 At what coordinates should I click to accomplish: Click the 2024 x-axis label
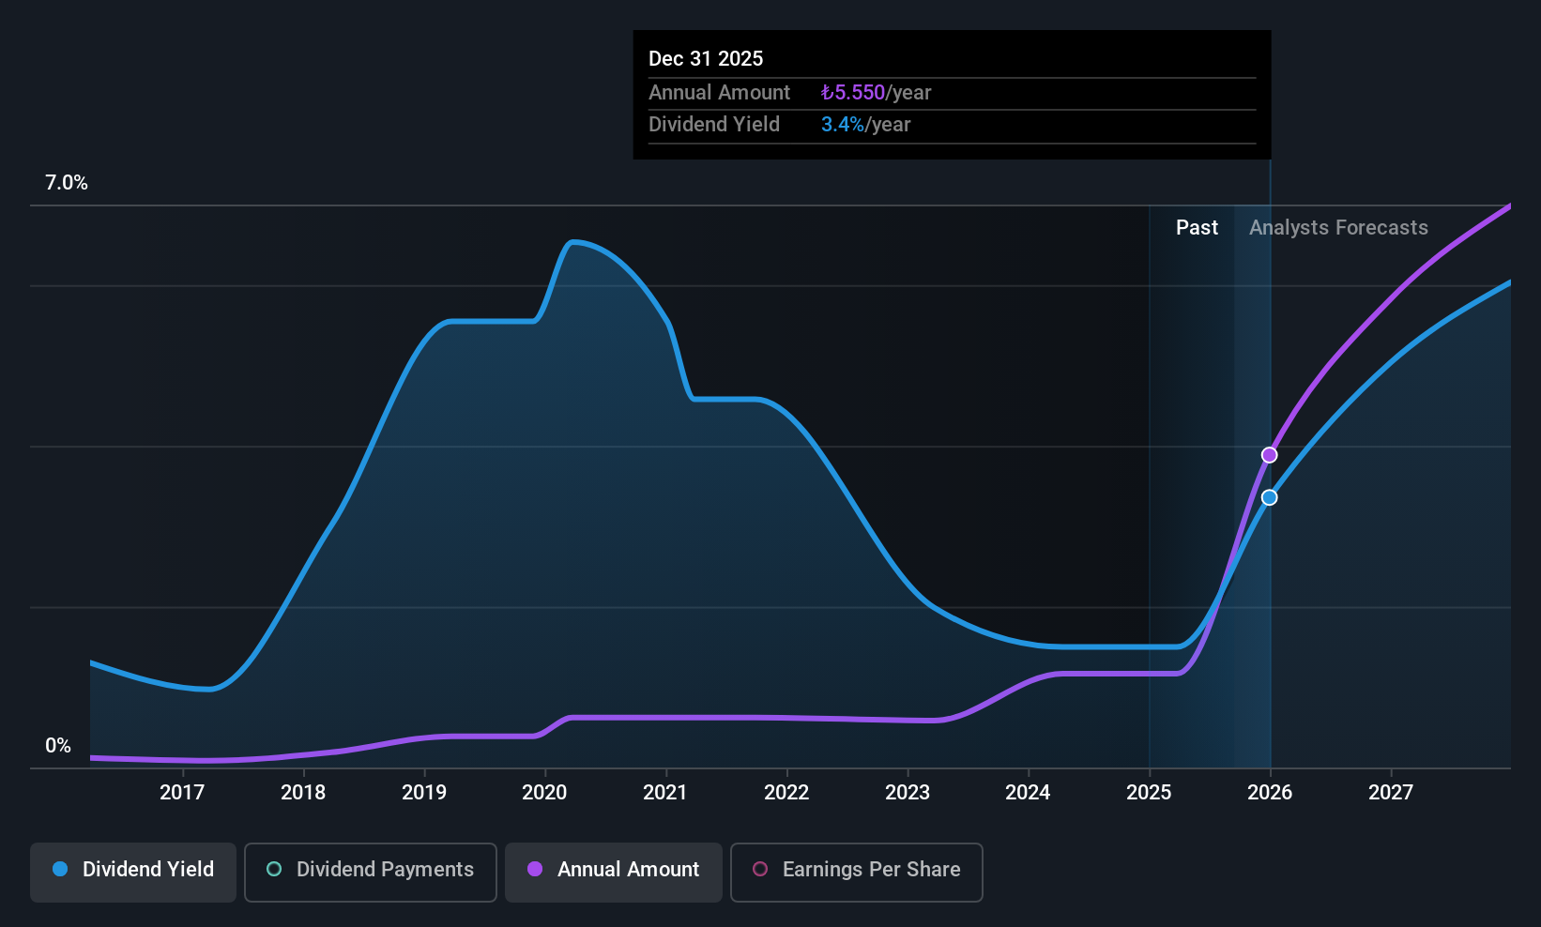tap(1028, 792)
